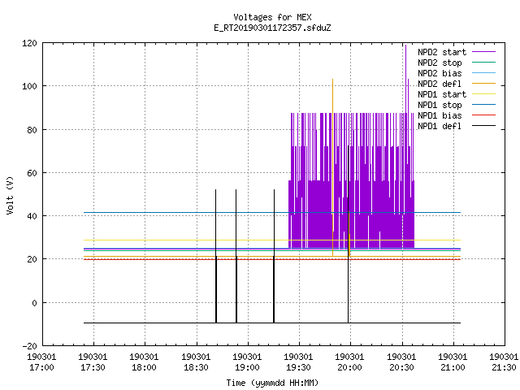
Task: Click the black NPD1 defl legend line
Action: tap(483, 126)
